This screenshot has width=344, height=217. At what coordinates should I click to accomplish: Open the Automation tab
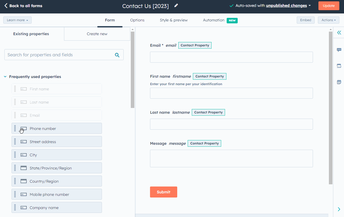click(214, 20)
